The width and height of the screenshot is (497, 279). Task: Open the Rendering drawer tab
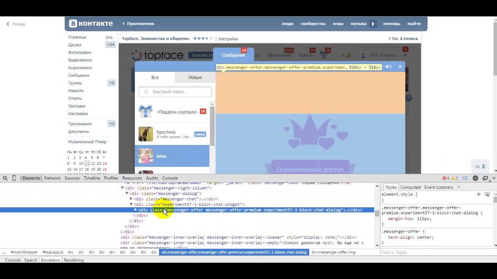coord(74,260)
